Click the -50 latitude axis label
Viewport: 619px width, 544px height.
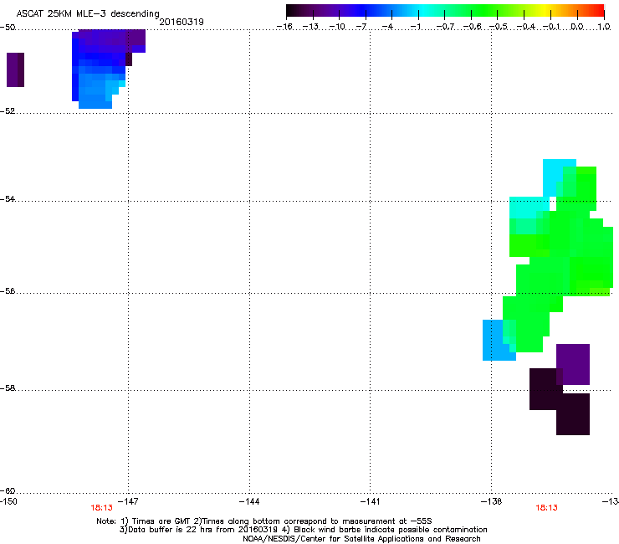click(8, 28)
